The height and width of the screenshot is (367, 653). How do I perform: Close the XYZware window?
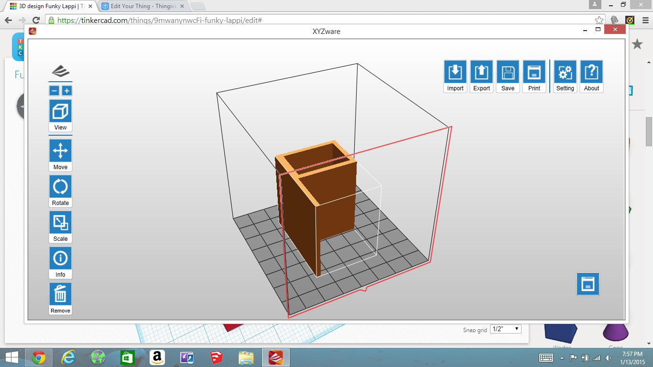[x=614, y=30]
